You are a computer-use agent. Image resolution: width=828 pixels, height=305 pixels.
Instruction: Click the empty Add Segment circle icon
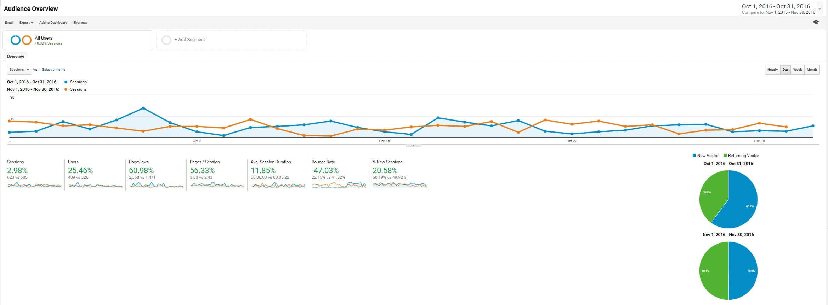point(166,40)
